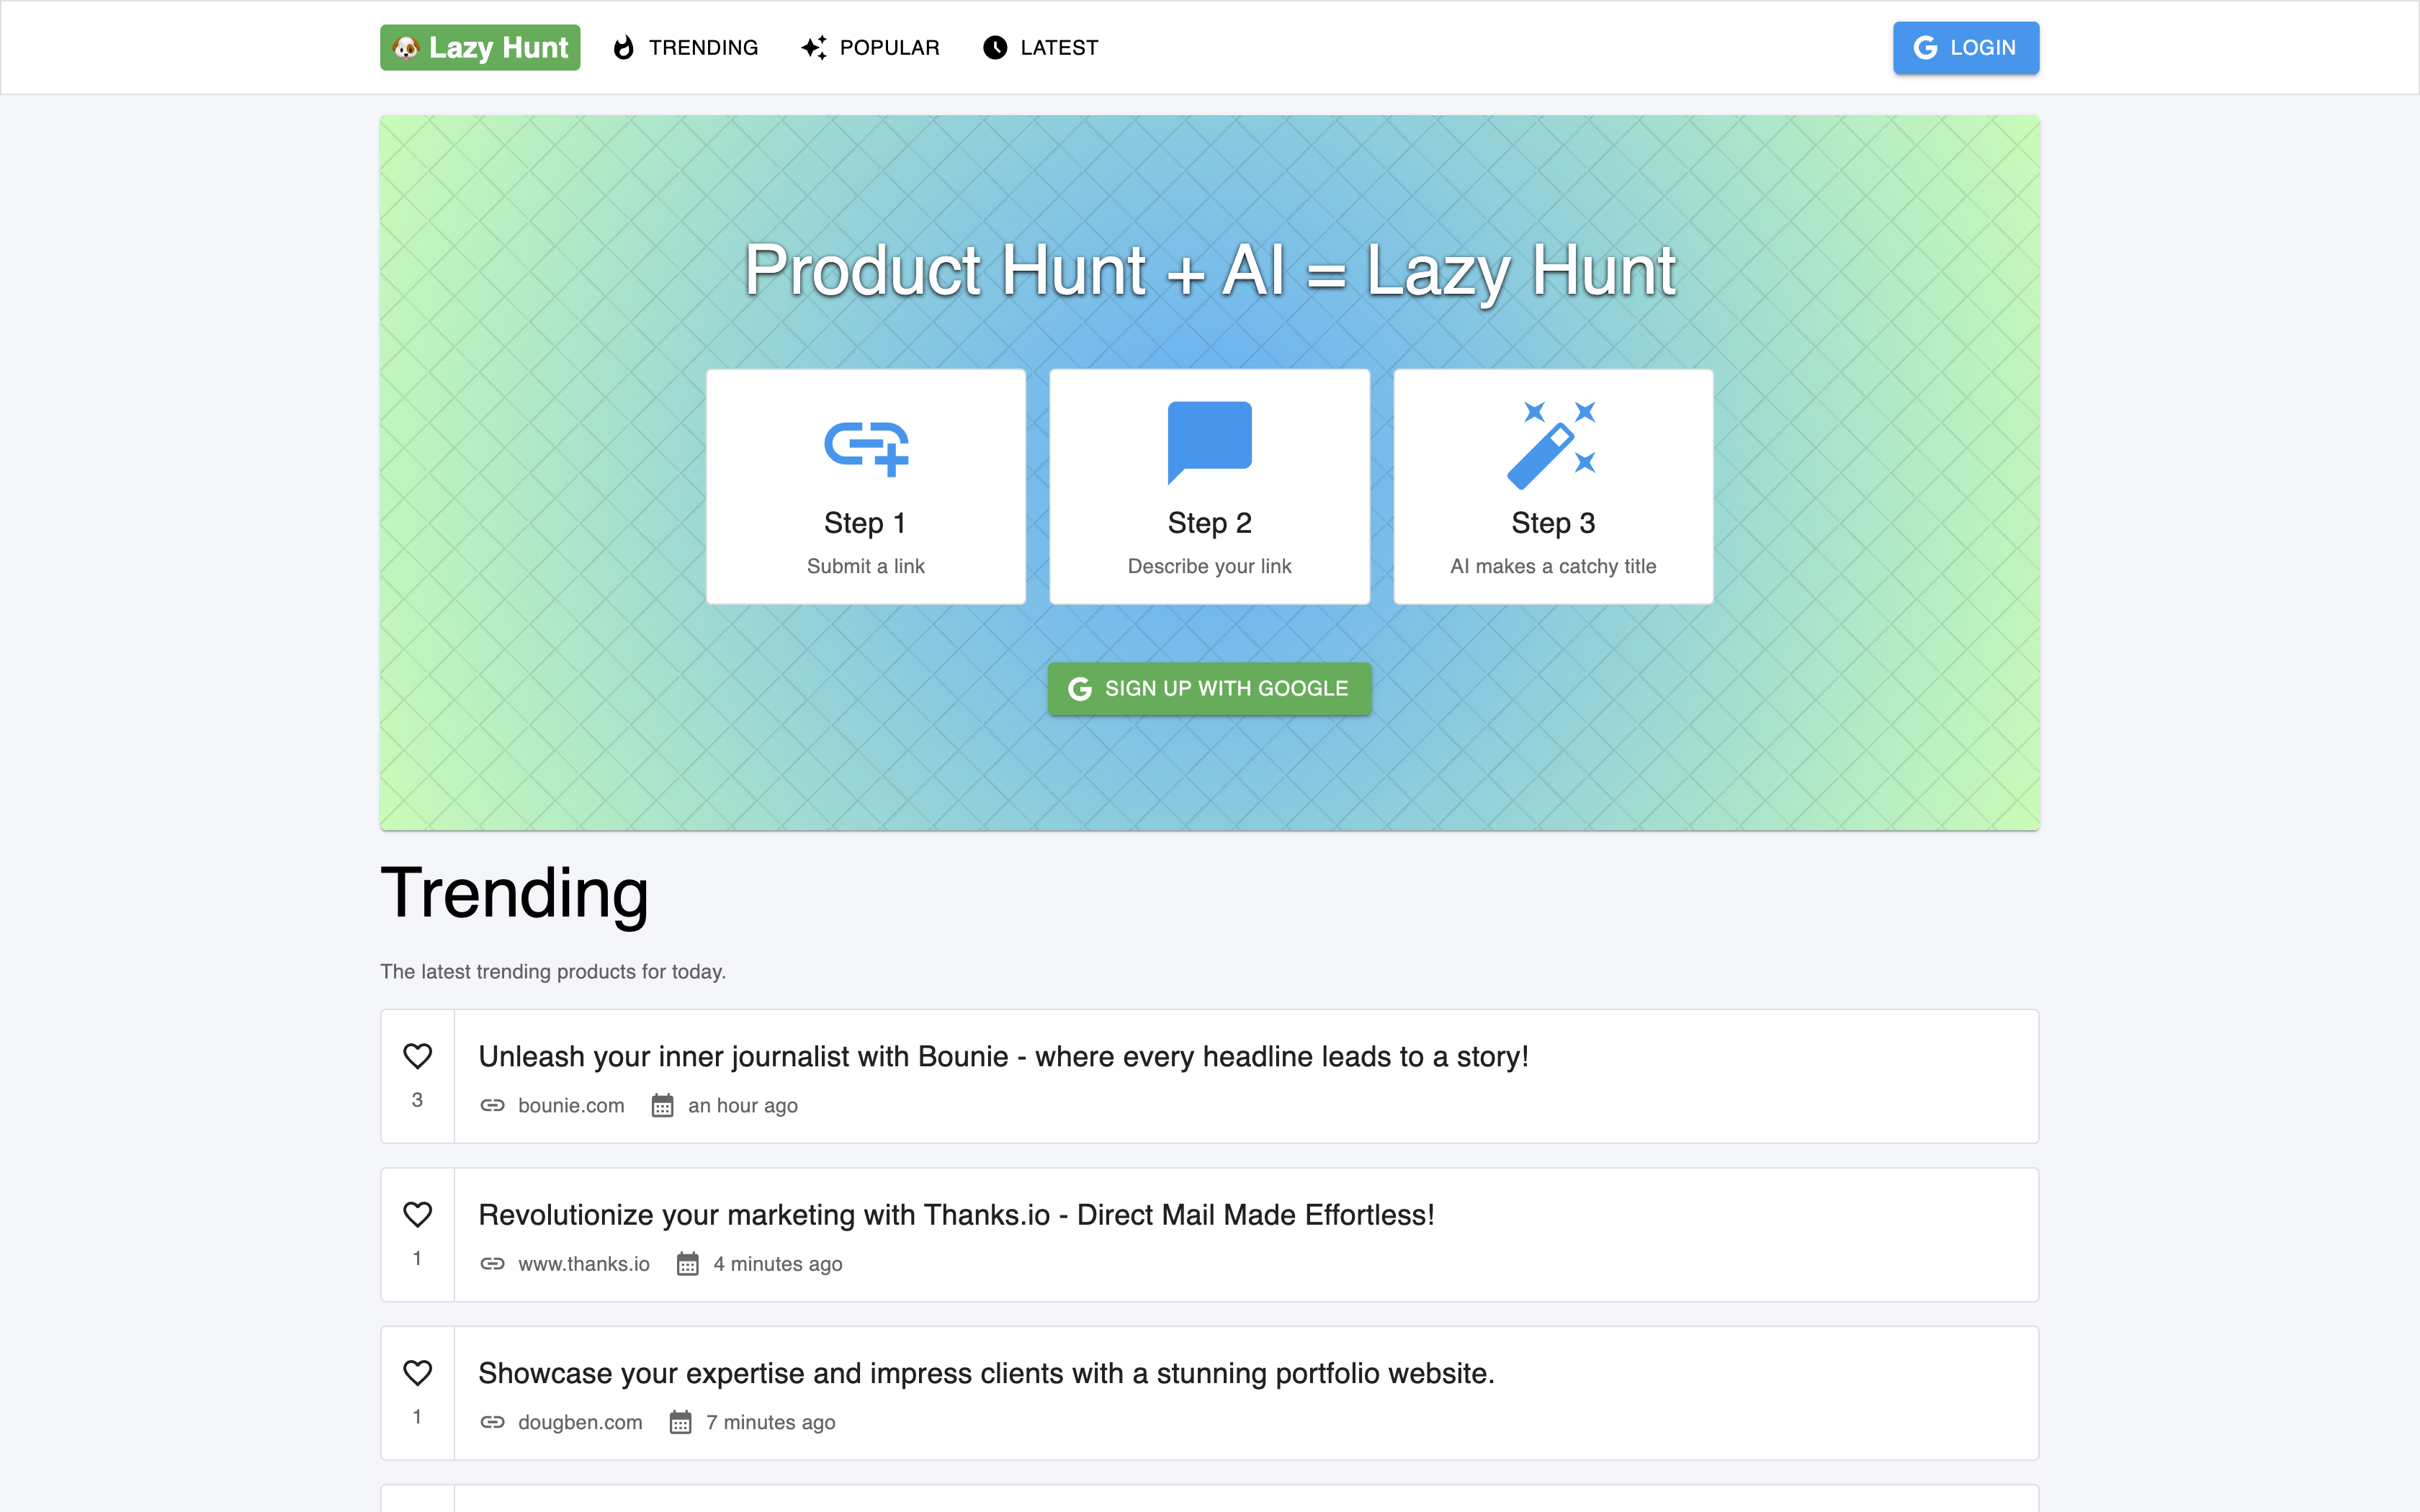Open the TRENDING section from the navbar
Screen dimensions: 2420x1512
coord(703,47)
